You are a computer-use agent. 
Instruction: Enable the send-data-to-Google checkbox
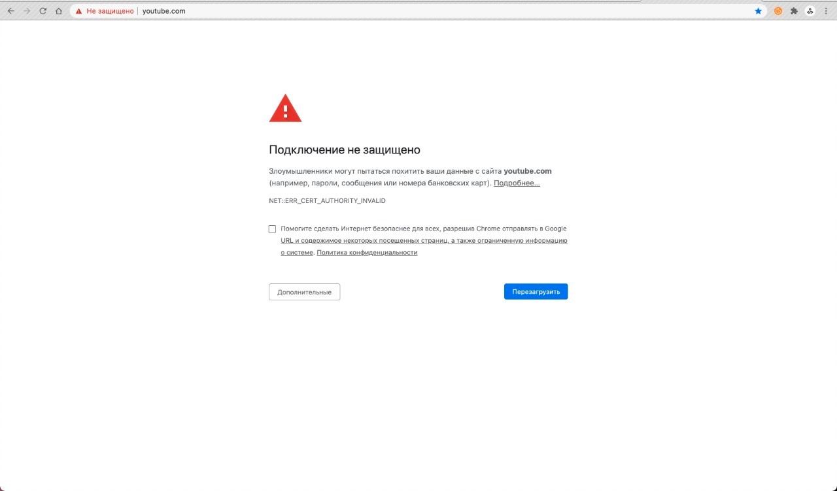pos(272,229)
